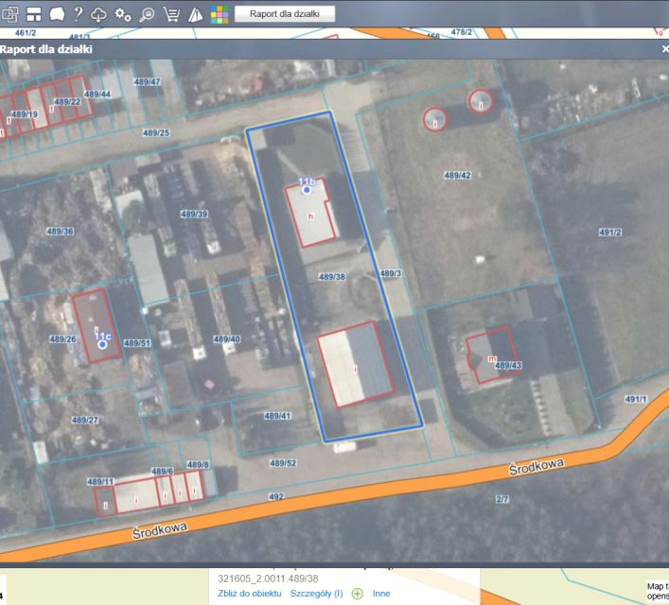Click the 11b address point marker
Screen dimensions: 669x605
point(307,190)
